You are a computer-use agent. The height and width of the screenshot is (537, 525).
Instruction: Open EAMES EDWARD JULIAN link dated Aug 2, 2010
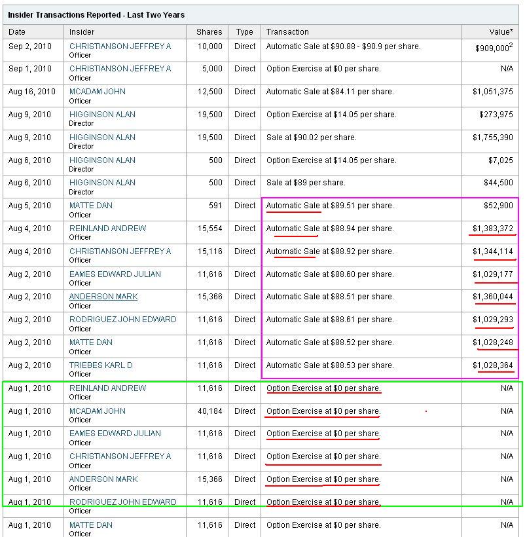click(x=115, y=274)
